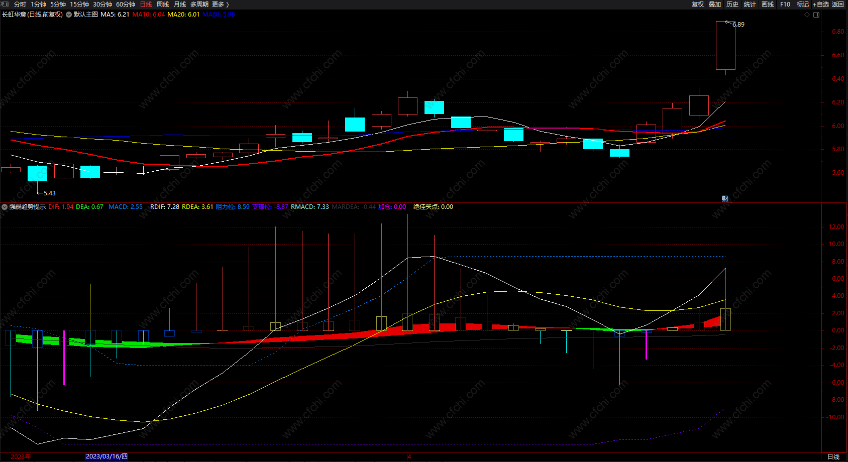Expand the 默认主图 main chart indicator dropdown
The height and width of the screenshot is (462, 848).
[69, 15]
